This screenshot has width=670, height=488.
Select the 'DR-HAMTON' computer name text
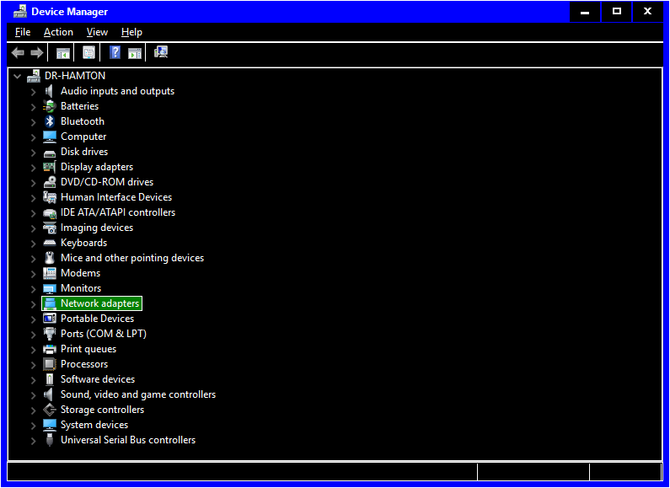pos(75,76)
